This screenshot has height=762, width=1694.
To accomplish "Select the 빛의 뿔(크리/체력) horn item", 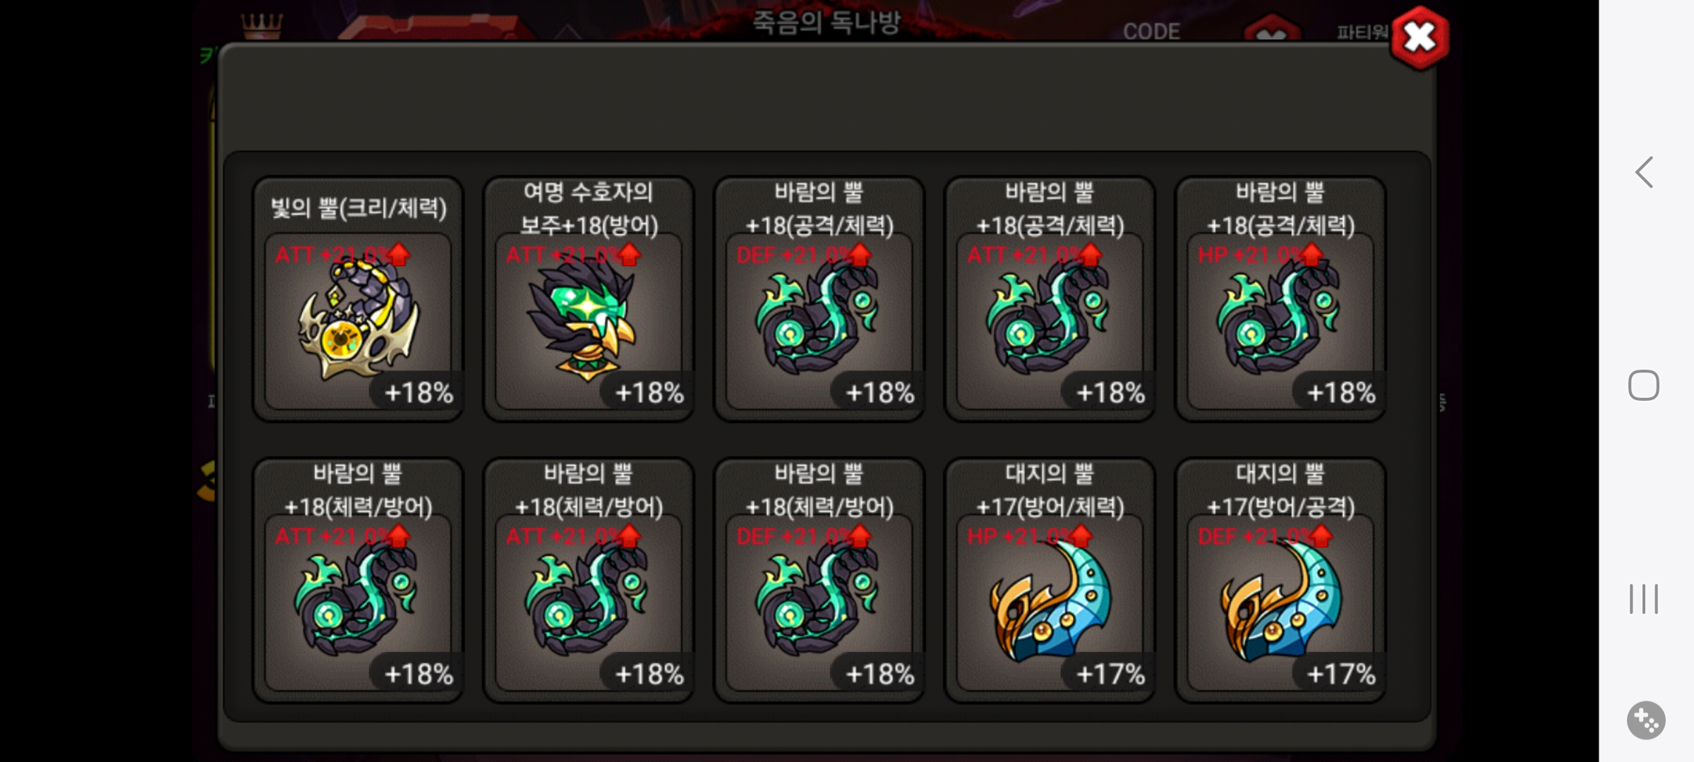I will 358,299.
